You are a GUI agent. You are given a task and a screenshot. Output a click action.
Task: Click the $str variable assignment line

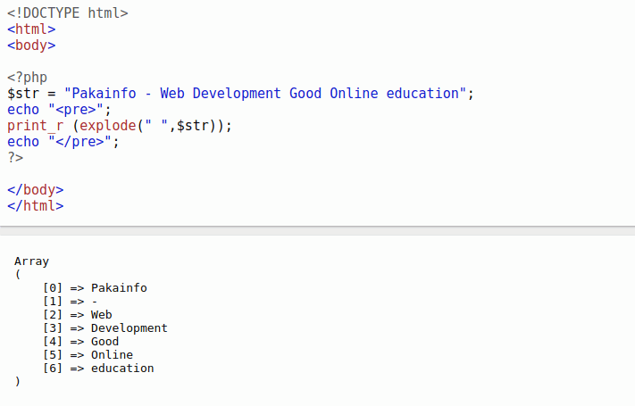click(x=240, y=94)
